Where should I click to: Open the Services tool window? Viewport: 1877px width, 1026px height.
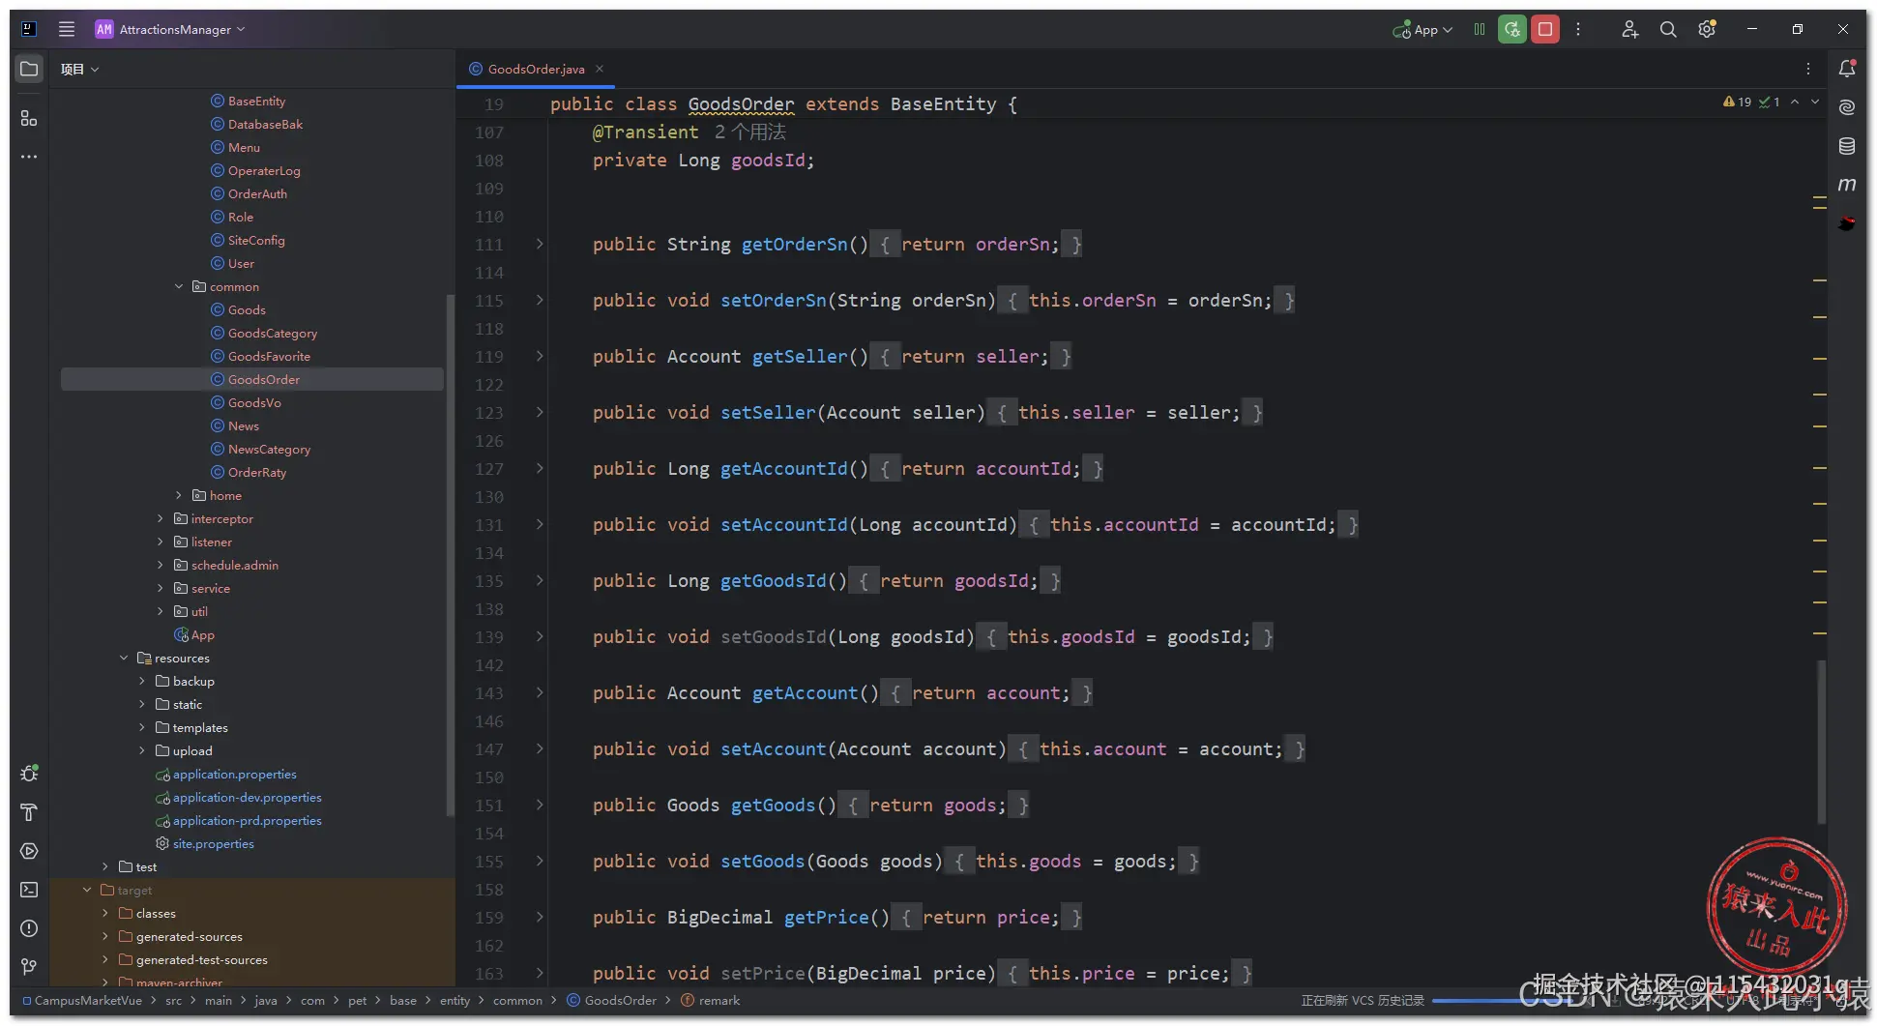[x=29, y=851]
